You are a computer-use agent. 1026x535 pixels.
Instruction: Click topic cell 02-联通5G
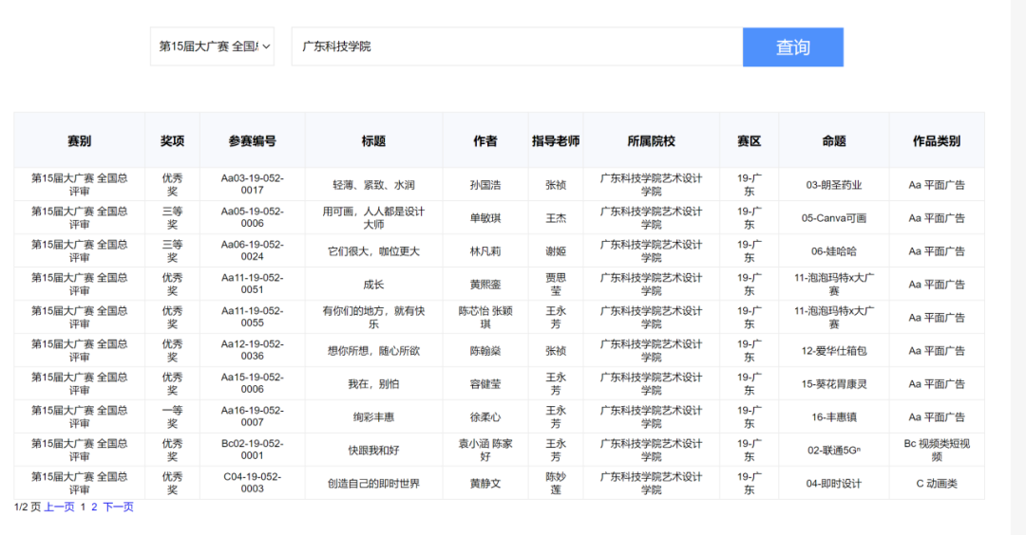click(834, 450)
